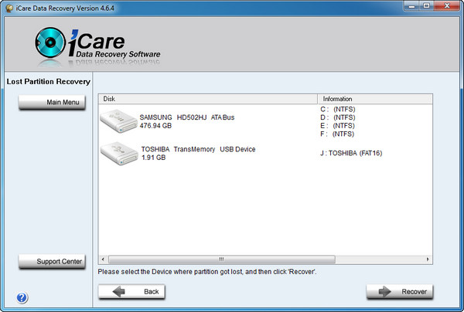Screen dimensions: 464x312
Task: Go to Main Menu
Action: (x=52, y=103)
